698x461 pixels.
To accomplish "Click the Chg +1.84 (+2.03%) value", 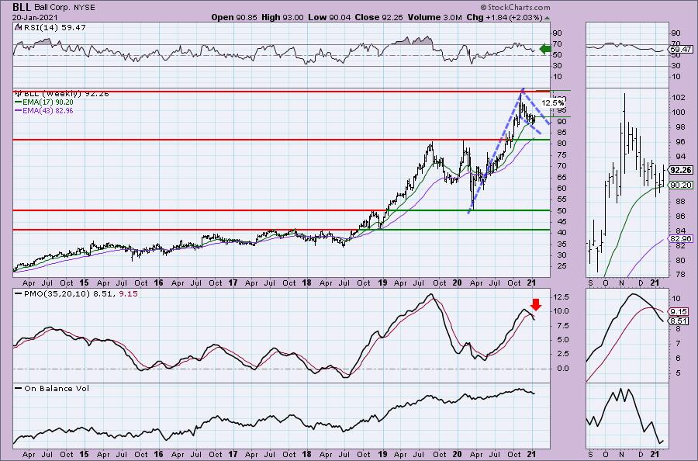I will pyautogui.click(x=504, y=17).
